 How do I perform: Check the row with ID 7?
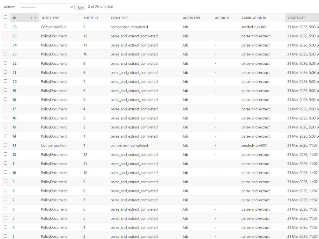coord(6,199)
